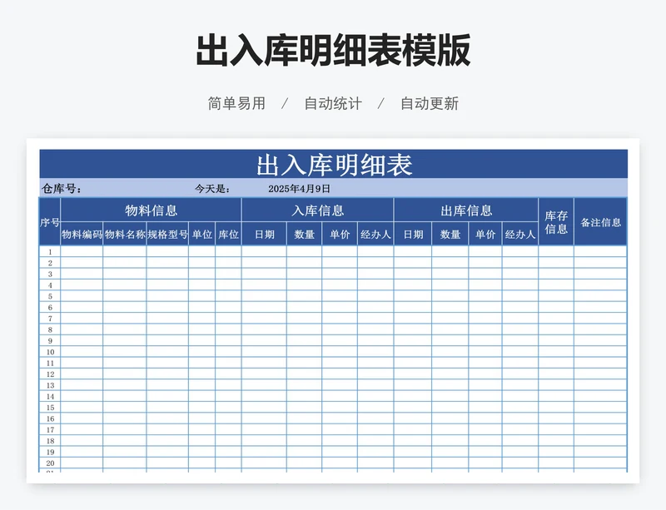Click the page title 出入库明细表模版

pos(333,50)
